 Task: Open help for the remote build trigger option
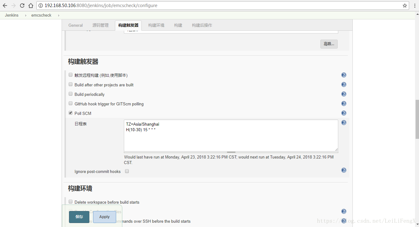(344, 75)
